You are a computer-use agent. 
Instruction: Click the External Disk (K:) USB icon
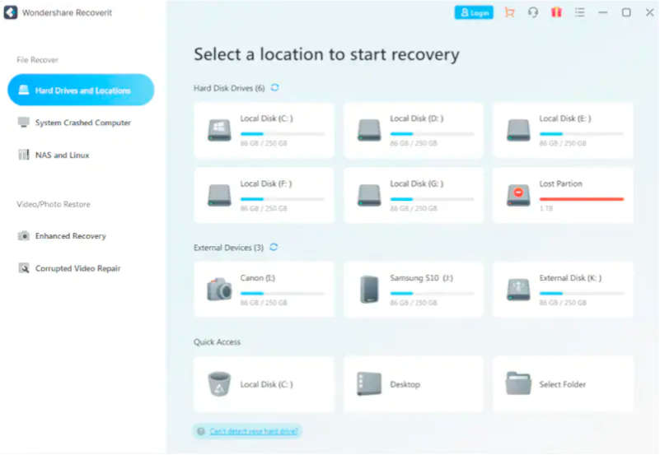point(518,290)
